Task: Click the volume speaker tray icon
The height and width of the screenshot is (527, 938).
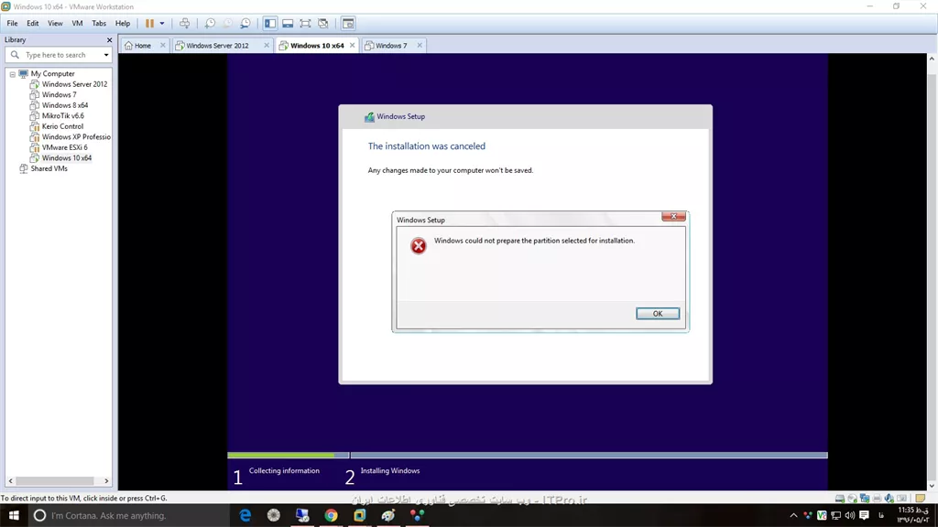Action: point(850,515)
